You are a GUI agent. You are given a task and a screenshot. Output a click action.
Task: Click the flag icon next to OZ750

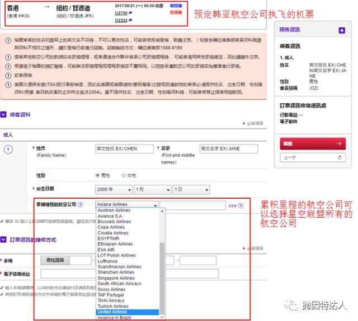pos(130,13)
